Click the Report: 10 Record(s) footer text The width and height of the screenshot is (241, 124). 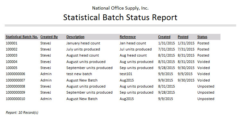click(x=22, y=113)
